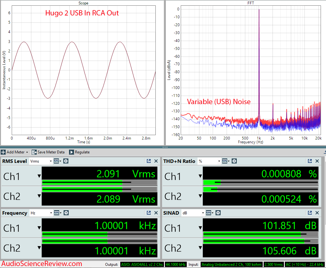Screen dimensions: 326x268
Task: Select the Ch2 reading 2.089 Vrms
Action: pos(126,199)
